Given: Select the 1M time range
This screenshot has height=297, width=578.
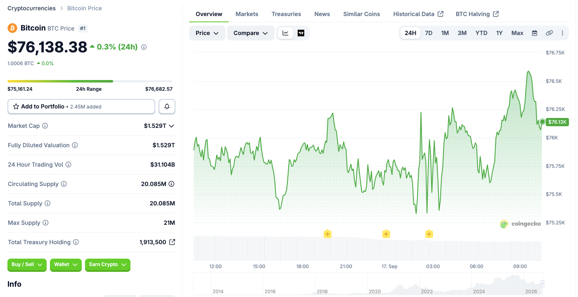Looking at the screenshot, I should [445, 33].
